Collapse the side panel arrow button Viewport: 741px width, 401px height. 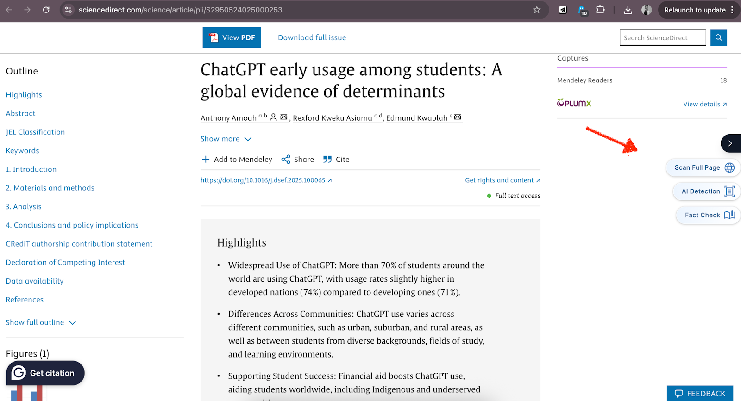(730, 143)
